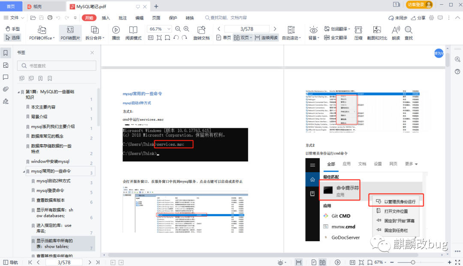This screenshot has width=463, height=266.
Task: Toggle status bar single page icon
Action: point(313,262)
